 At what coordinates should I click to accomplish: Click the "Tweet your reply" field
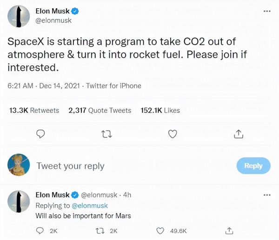(70, 166)
